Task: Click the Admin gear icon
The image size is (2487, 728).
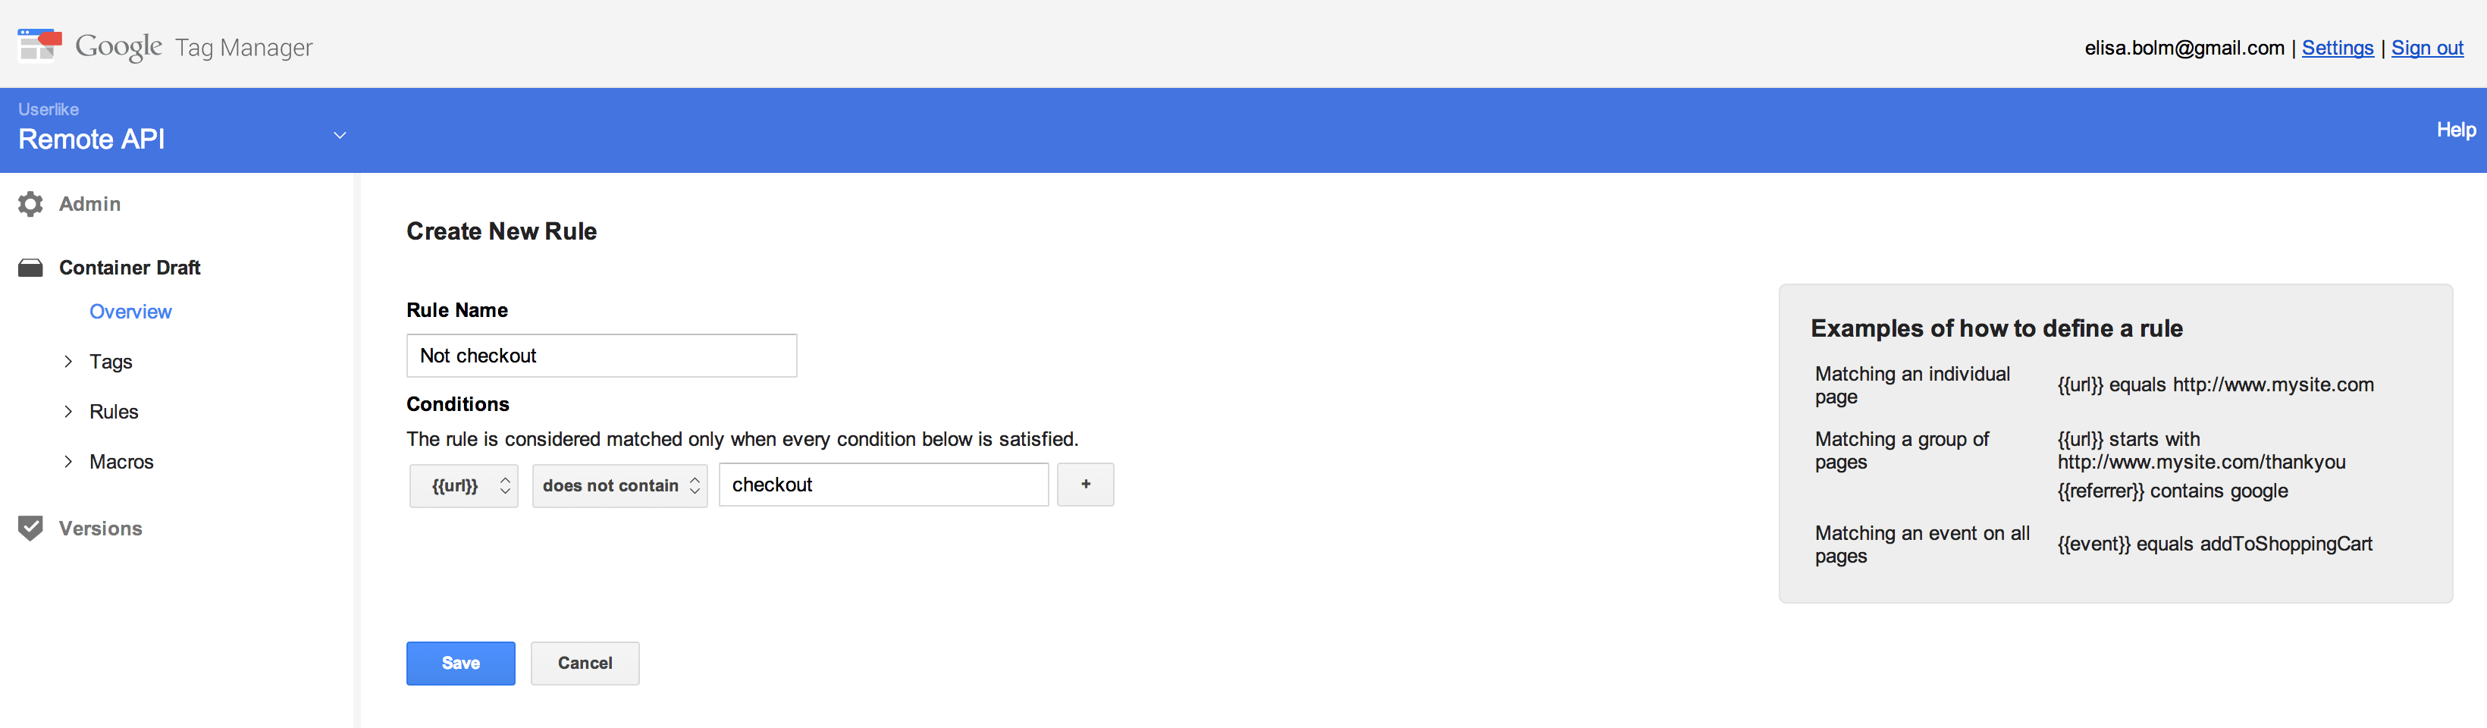Action: click(x=31, y=204)
